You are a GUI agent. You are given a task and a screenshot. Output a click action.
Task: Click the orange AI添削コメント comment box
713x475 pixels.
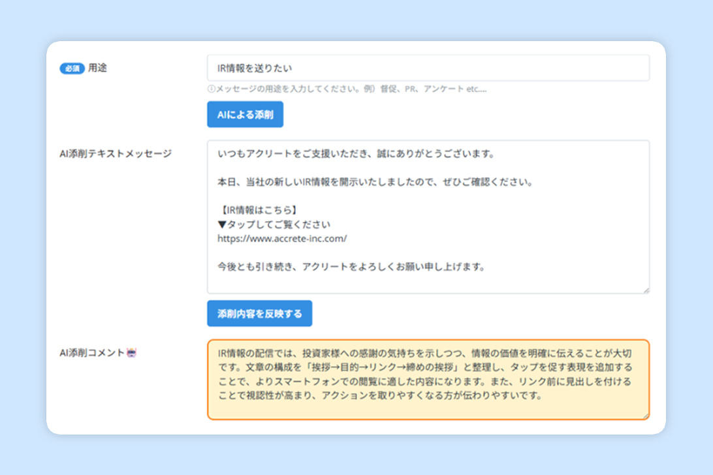(x=428, y=378)
